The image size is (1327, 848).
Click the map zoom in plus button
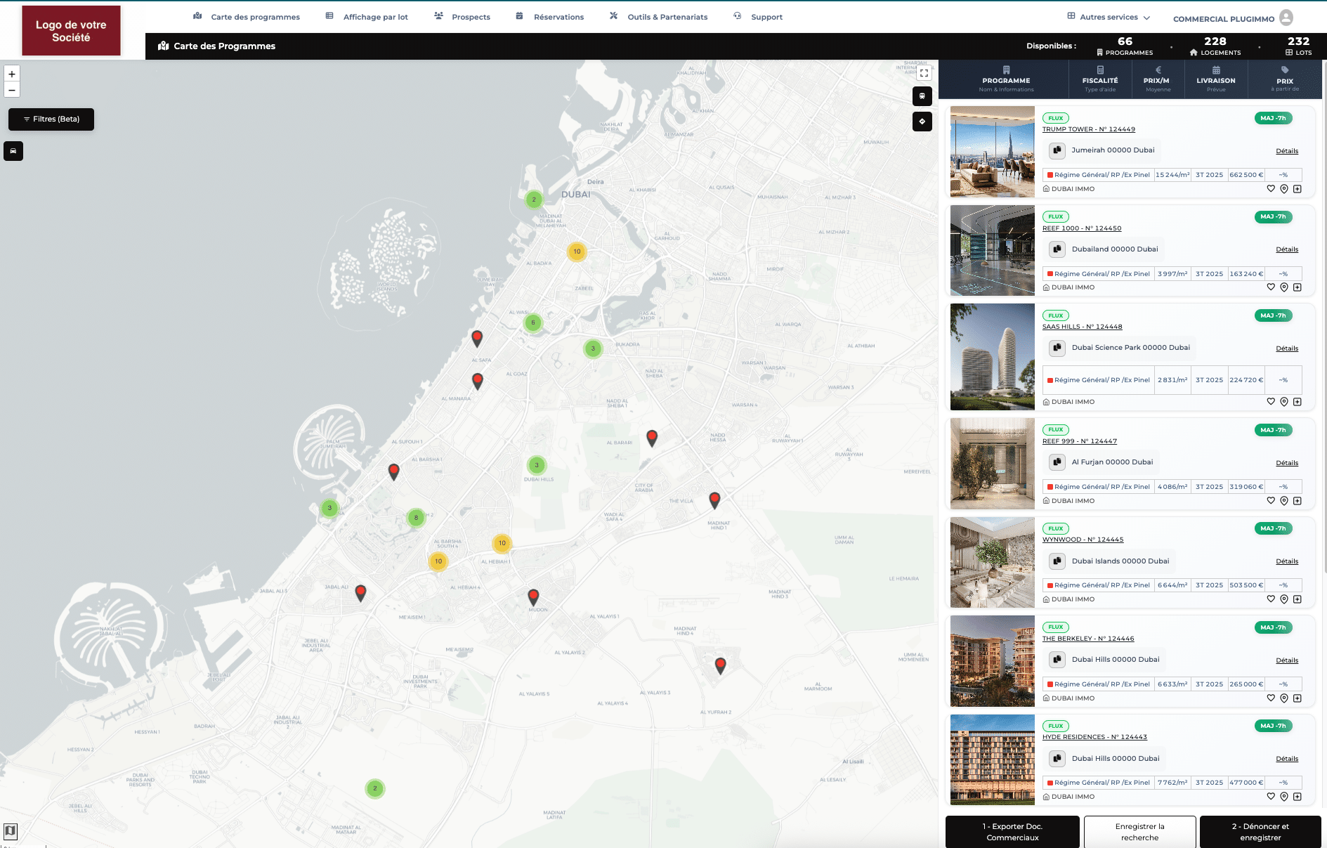click(x=12, y=74)
